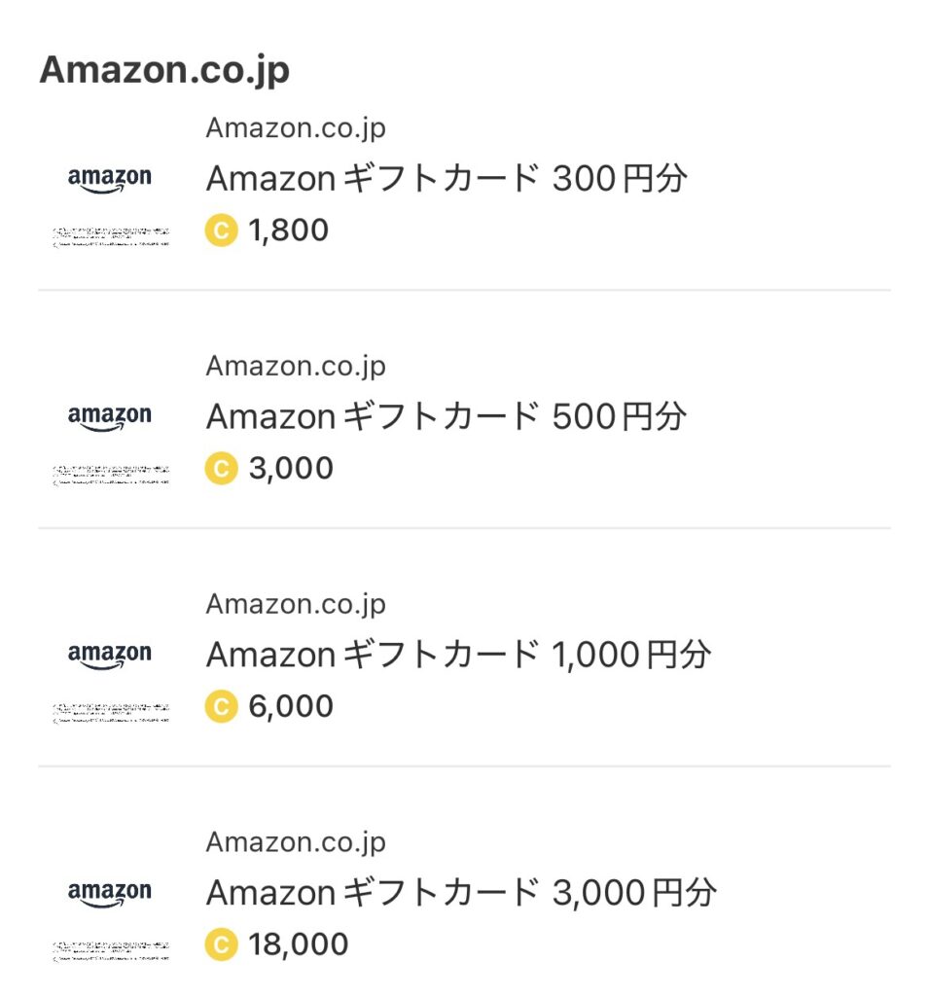
Task: Open Amazon ギフトカード 500円分
Action: [447, 417]
